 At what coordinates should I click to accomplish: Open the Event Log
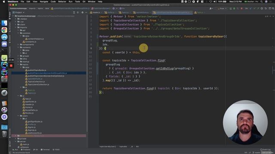266,150
